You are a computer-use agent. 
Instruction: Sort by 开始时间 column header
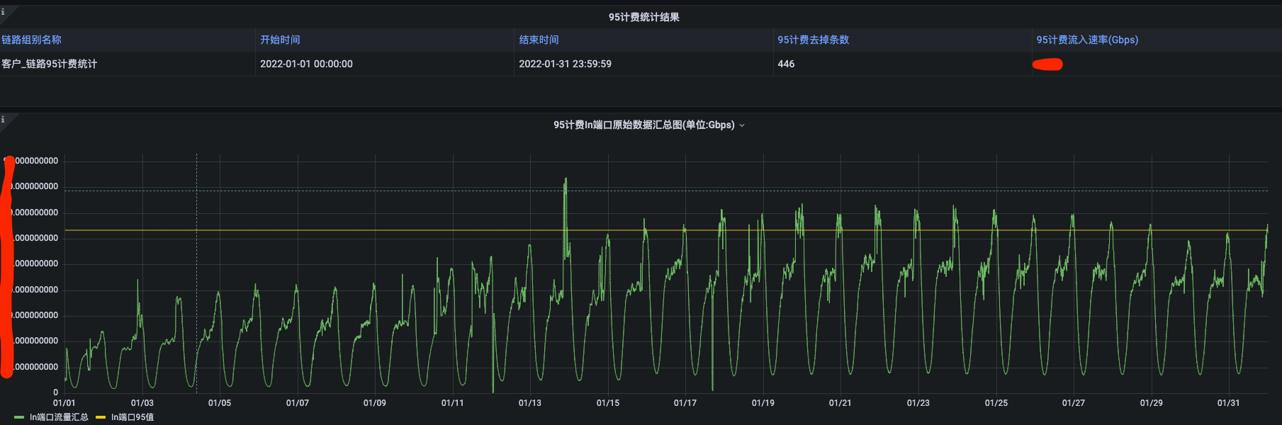click(280, 40)
